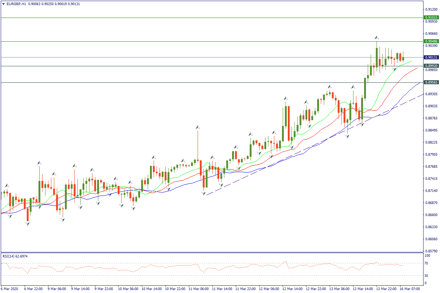Select the down fractal arrow just under the 0.89930 line
Image resolution: width=440 pixels, height=293 pixels.
(394, 69)
